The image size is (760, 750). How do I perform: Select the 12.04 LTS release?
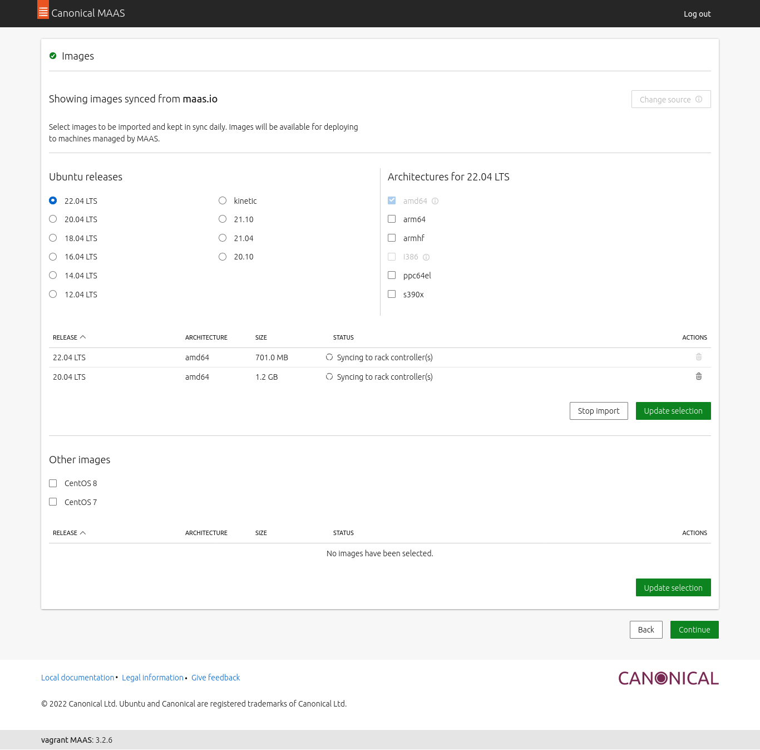tap(53, 294)
